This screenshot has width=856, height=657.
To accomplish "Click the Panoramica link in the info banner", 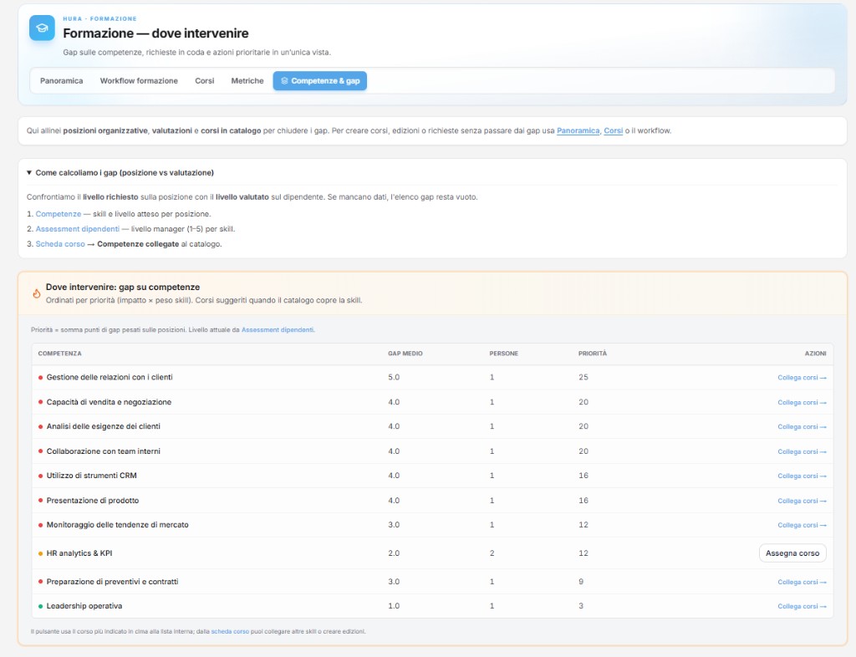I will (578, 131).
